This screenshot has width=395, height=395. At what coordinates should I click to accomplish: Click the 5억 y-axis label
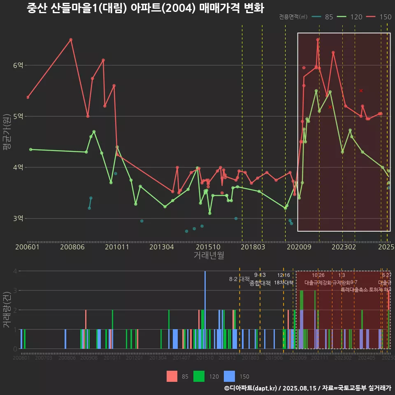(x=18, y=116)
